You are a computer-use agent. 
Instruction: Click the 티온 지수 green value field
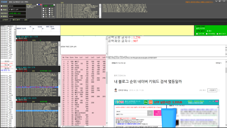(17, 13)
